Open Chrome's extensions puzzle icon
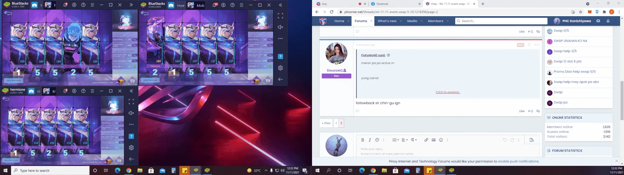 tap(604, 12)
